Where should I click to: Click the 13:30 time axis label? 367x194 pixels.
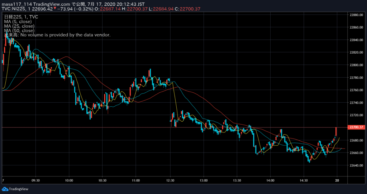point(237,180)
